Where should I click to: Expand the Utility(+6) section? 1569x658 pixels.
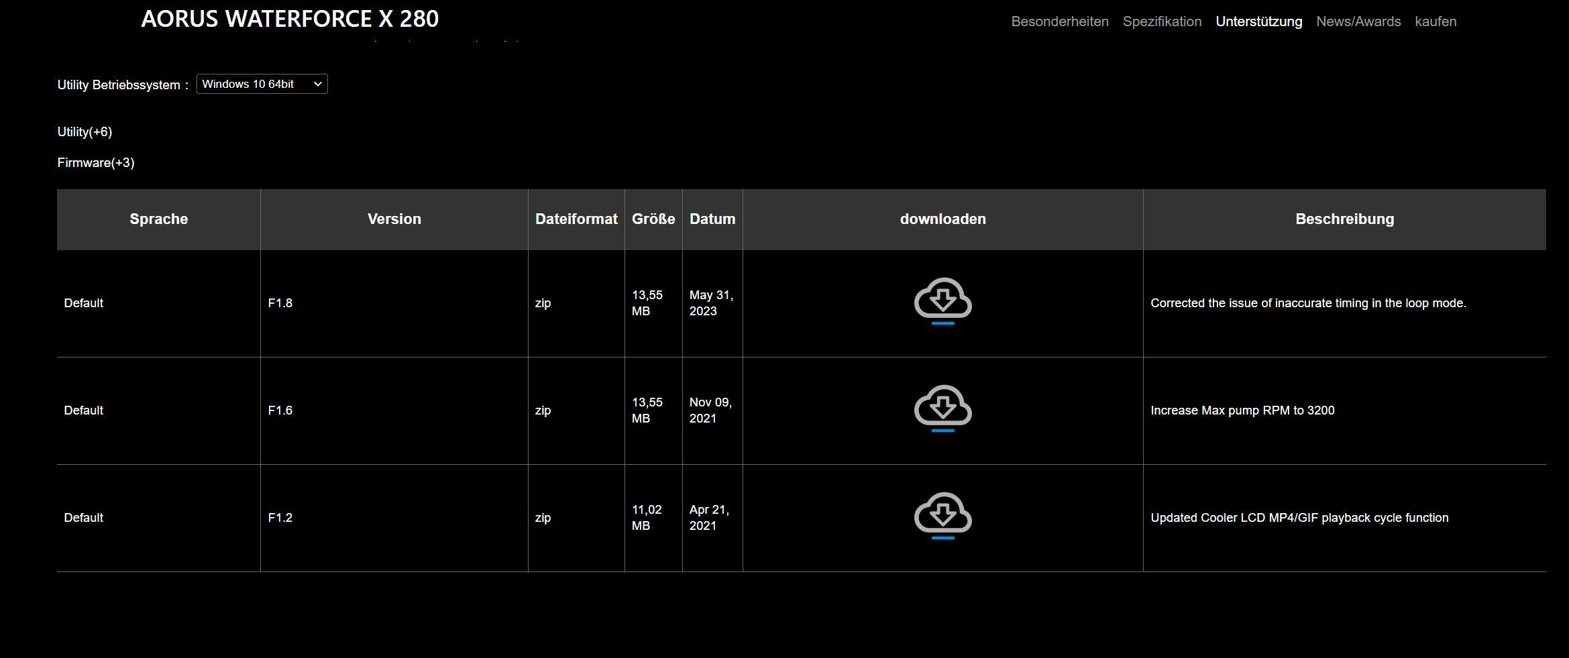click(x=85, y=131)
